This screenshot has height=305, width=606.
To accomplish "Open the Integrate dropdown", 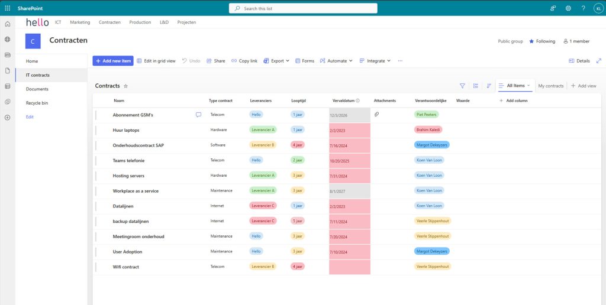I will click(375, 61).
